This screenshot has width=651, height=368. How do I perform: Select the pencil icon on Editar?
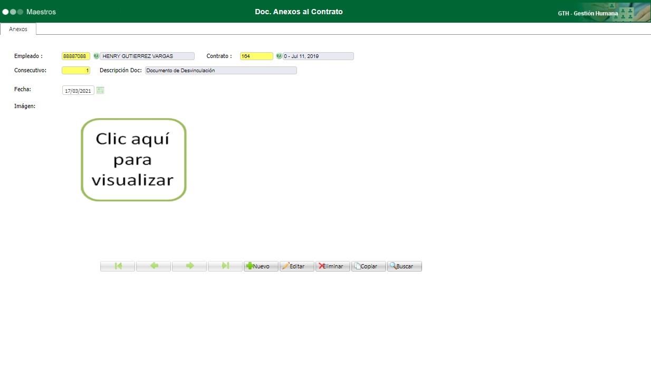tap(285, 266)
